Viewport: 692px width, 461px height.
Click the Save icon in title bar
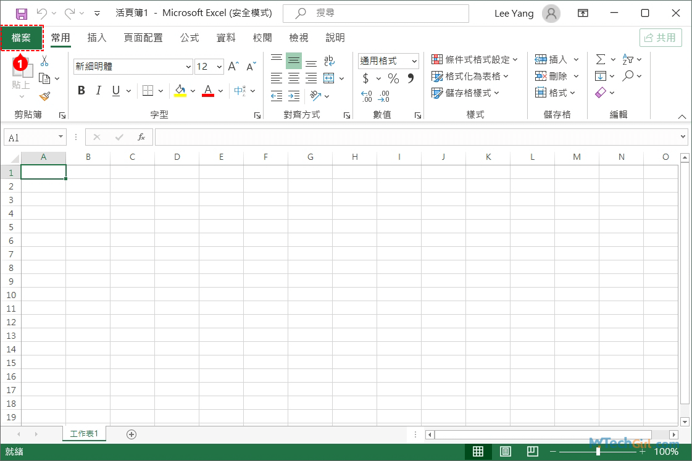coord(22,13)
